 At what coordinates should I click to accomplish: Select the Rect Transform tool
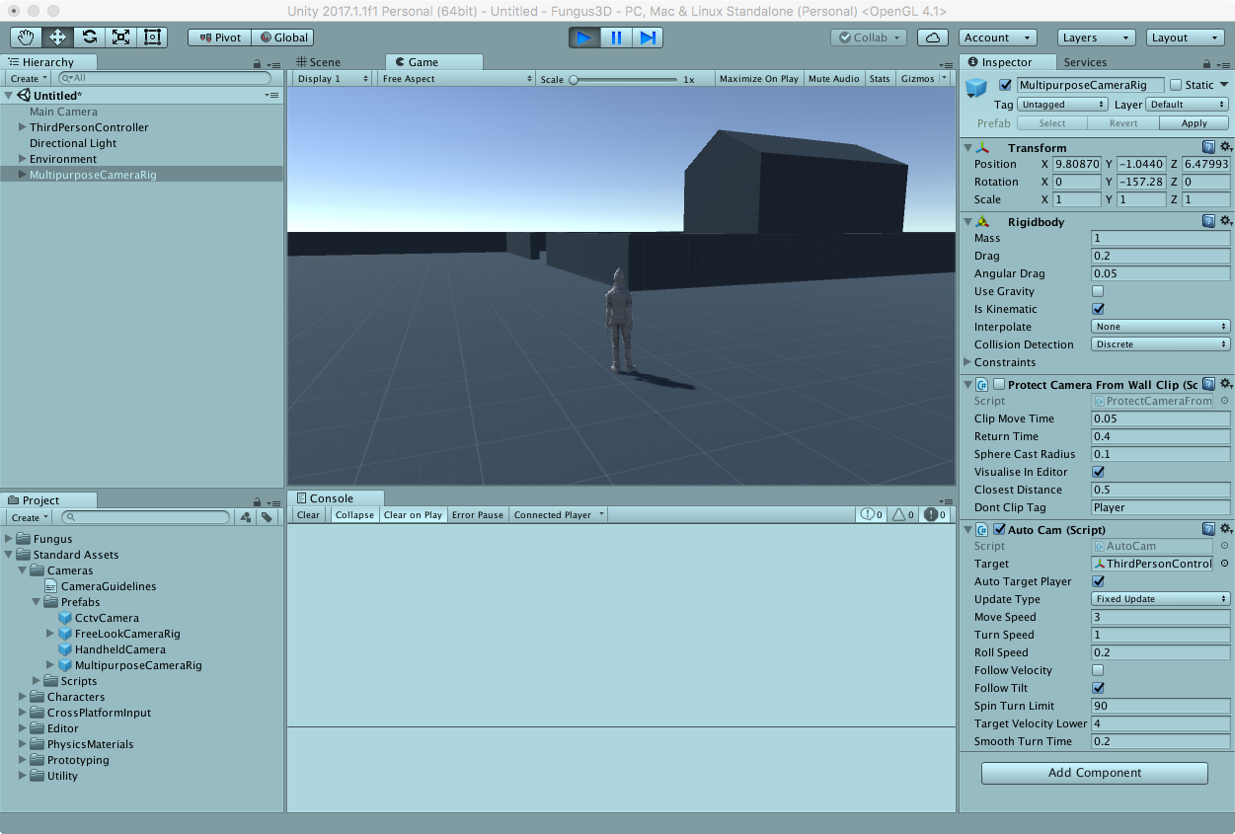pyautogui.click(x=152, y=38)
